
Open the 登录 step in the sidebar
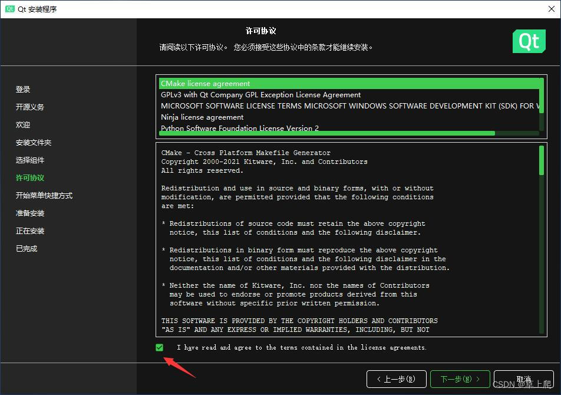[22, 89]
